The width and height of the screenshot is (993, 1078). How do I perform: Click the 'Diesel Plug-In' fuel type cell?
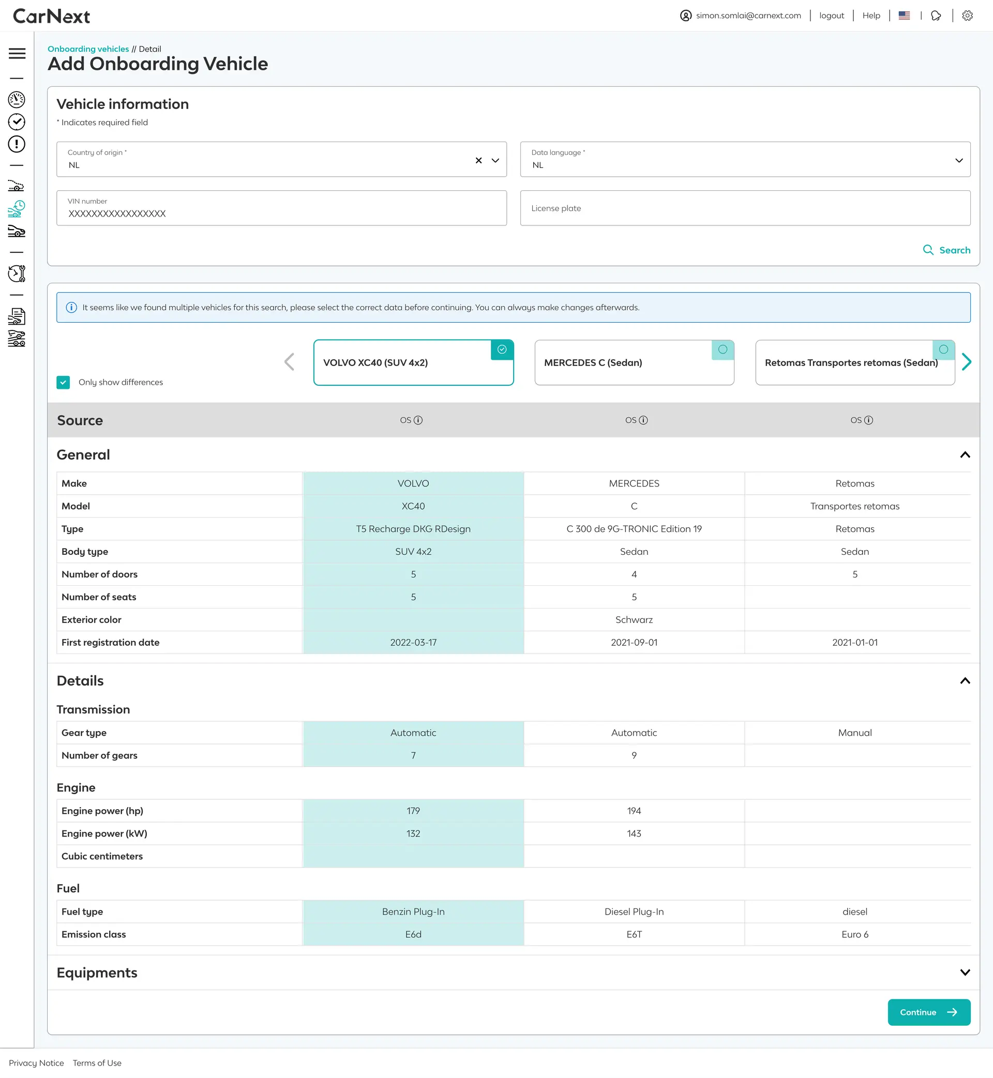(x=634, y=912)
